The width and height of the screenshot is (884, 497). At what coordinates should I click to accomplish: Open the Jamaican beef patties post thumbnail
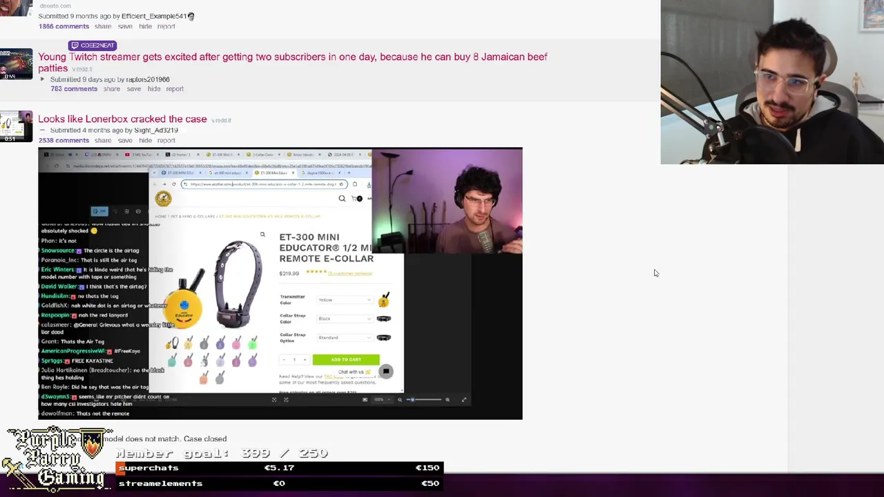coord(16,64)
